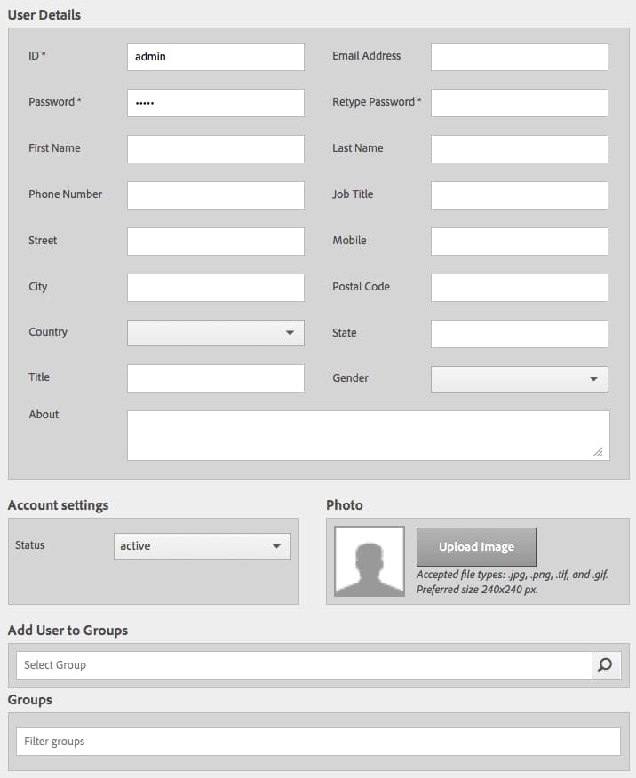This screenshot has width=636, height=778.
Task: Click the Retype Password field
Action: (x=519, y=103)
